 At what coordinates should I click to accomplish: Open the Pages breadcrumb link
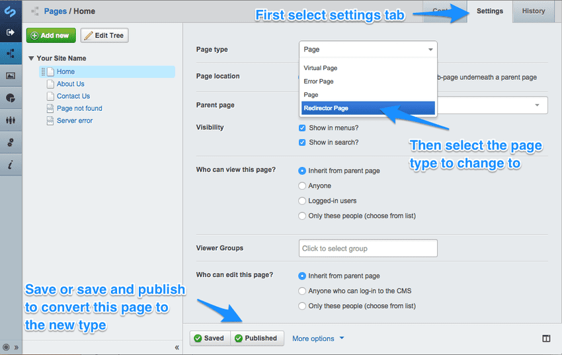(55, 11)
